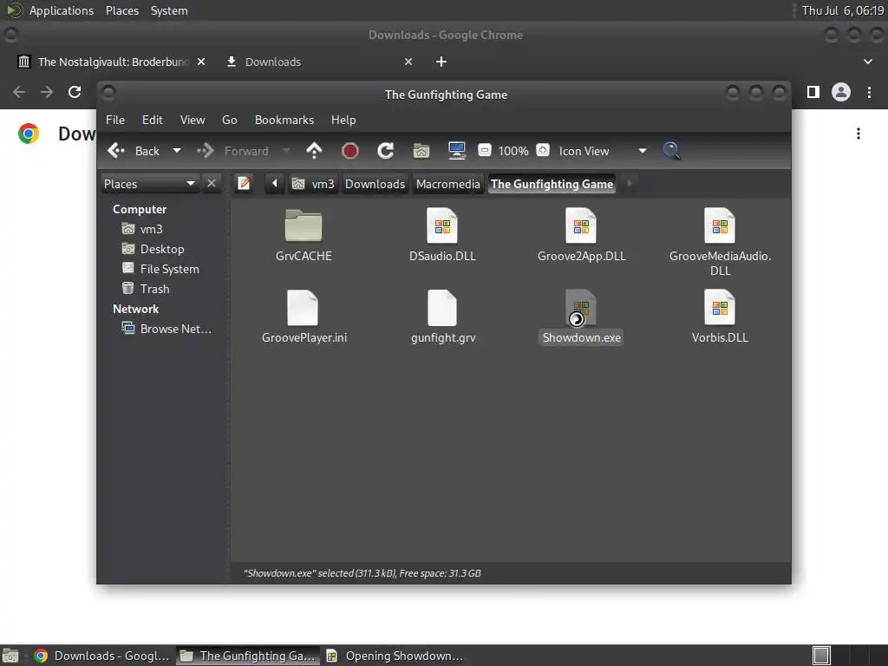Screen dimensions: 888x666
Task: Open the File menu
Action: tap(115, 120)
